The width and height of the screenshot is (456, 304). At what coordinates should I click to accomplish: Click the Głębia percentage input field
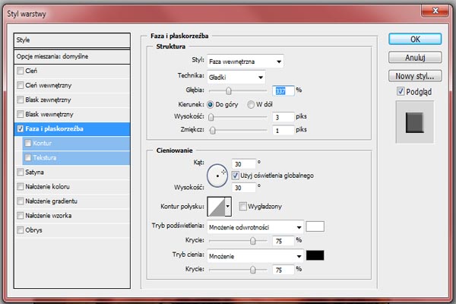(x=284, y=90)
